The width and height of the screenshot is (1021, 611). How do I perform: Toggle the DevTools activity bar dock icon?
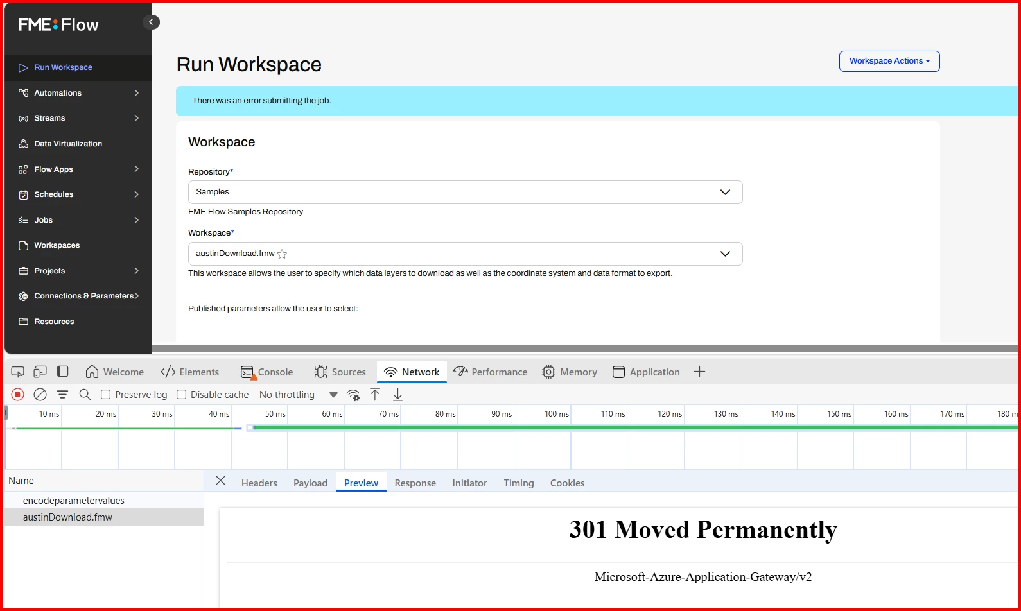tap(62, 372)
